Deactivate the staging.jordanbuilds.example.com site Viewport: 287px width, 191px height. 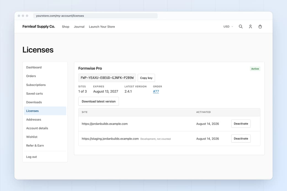click(241, 139)
